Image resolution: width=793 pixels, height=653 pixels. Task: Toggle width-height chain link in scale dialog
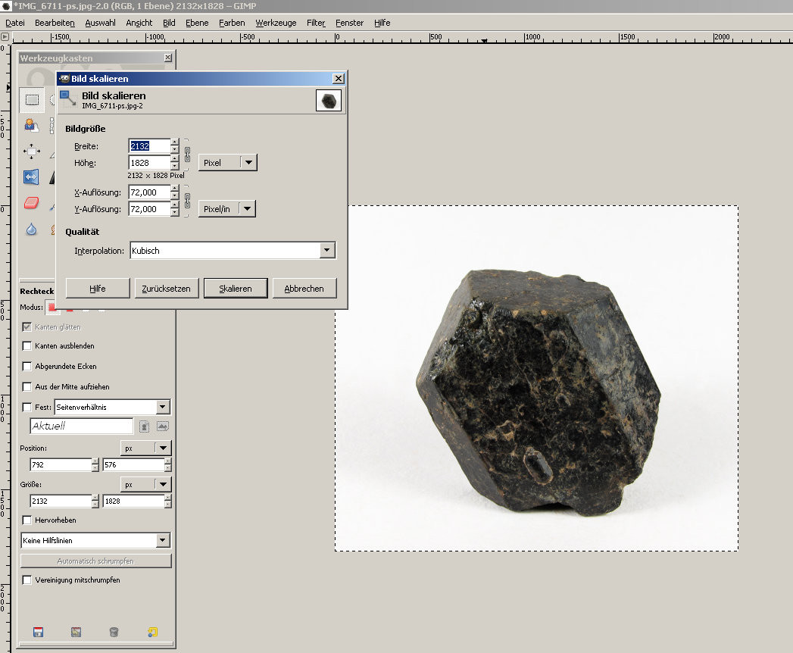click(x=187, y=154)
